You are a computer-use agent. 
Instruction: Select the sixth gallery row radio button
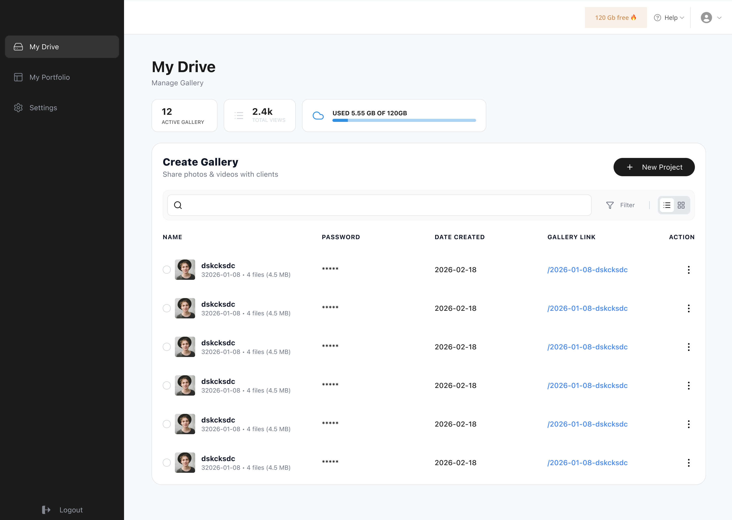pyautogui.click(x=167, y=463)
